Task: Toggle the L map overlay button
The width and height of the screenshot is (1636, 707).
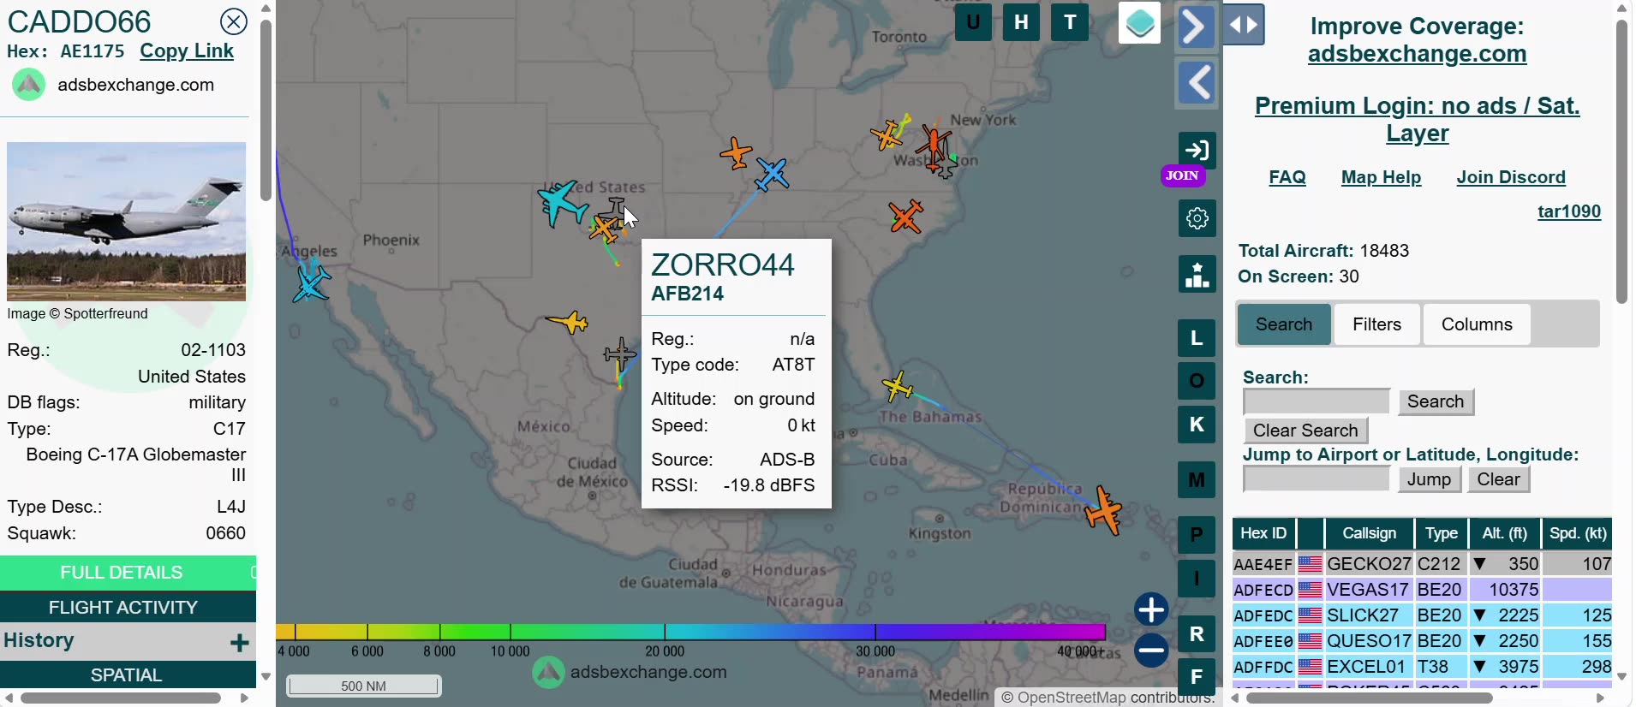Action: 1197,338
